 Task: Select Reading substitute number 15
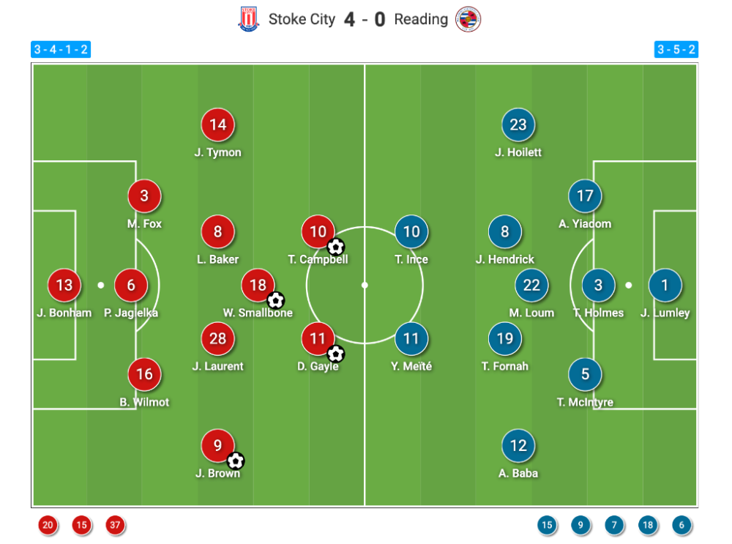pos(547,524)
